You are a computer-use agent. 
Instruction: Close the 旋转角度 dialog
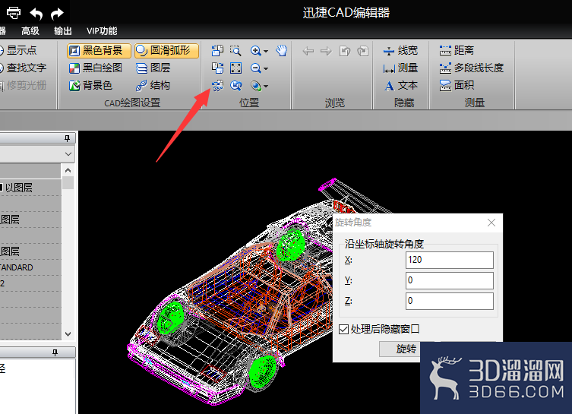[491, 223]
